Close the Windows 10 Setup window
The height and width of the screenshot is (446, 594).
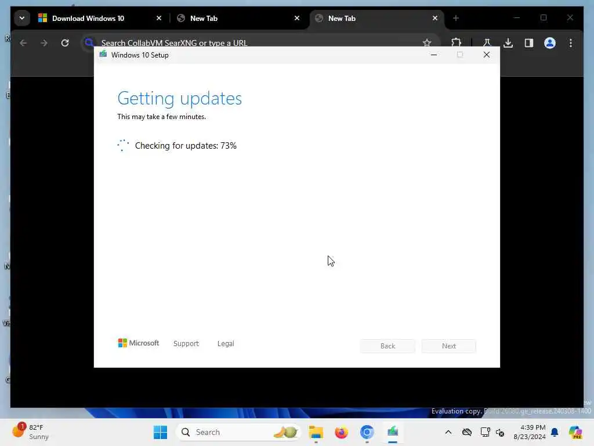487,55
